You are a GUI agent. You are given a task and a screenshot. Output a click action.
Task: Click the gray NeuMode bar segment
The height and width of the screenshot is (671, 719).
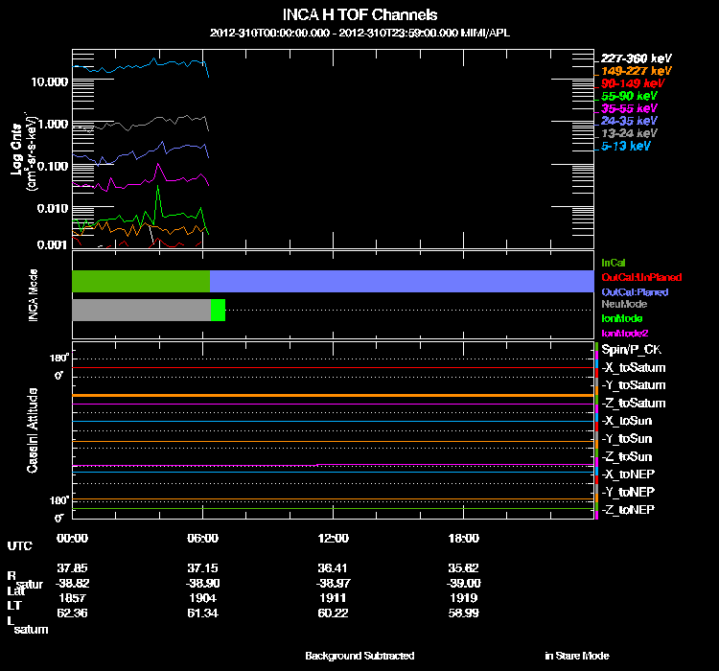[x=141, y=310]
